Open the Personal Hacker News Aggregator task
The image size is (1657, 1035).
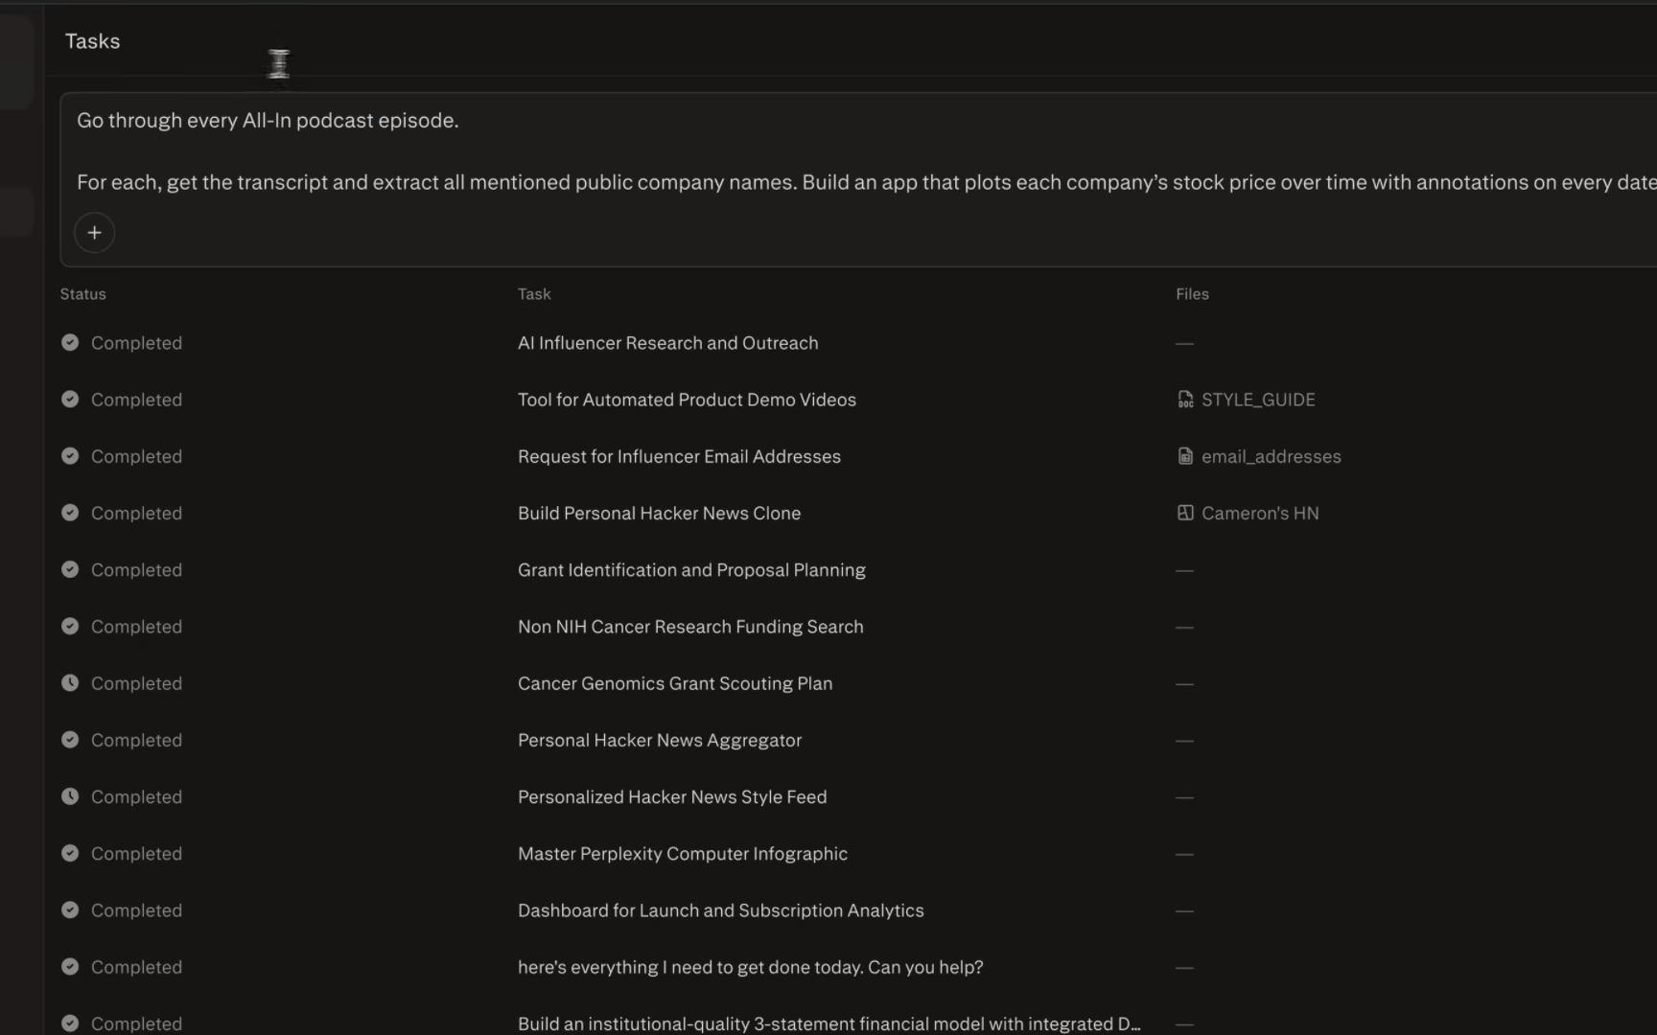660,740
